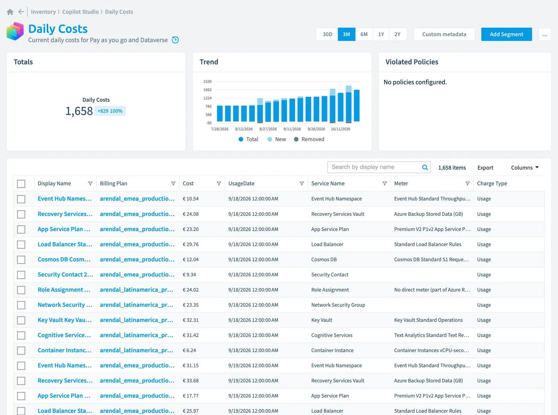Open the Network Security display name link
The width and height of the screenshot is (558, 415).
[65, 305]
